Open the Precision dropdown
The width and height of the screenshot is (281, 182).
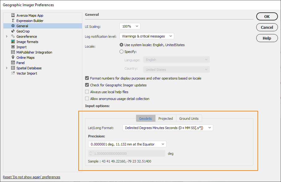[127, 144]
